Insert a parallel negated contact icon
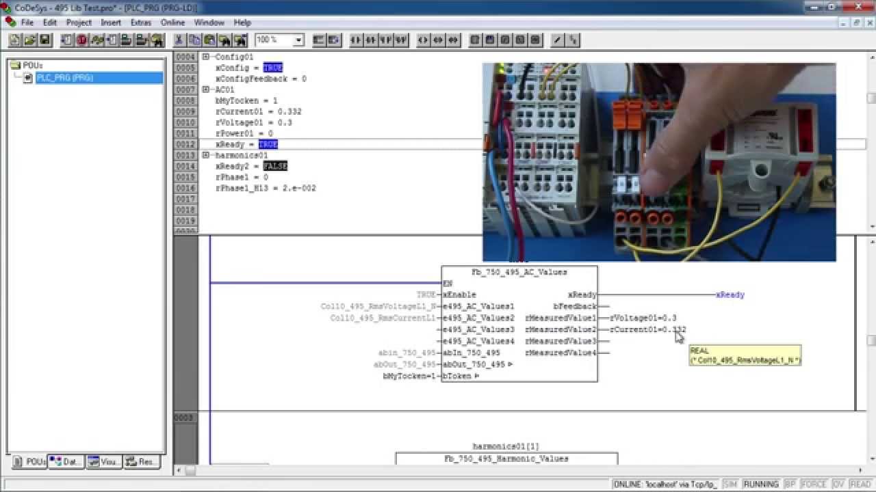Image resolution: width=876 pixels, height=492 pixels. [x=400, y=40]
